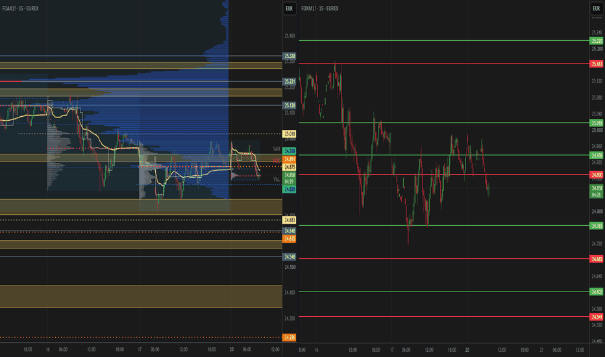Screen dimensions: 605x357
Task: Select the yellow 24.683 price label on left chart
Action: pyautogui.click(x=290, y=221)
